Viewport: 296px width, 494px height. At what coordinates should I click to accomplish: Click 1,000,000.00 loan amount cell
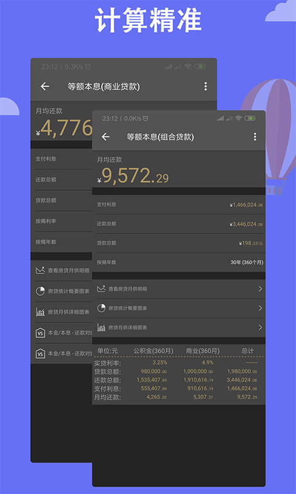[198, 372]
